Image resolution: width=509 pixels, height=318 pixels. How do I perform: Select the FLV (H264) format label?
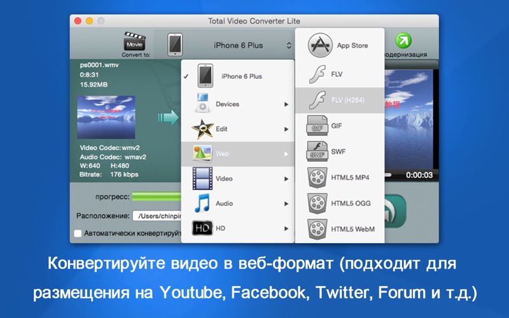(347, 100)
